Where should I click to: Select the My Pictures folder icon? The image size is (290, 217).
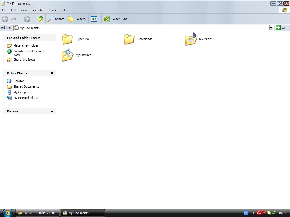tap(67, 55)
